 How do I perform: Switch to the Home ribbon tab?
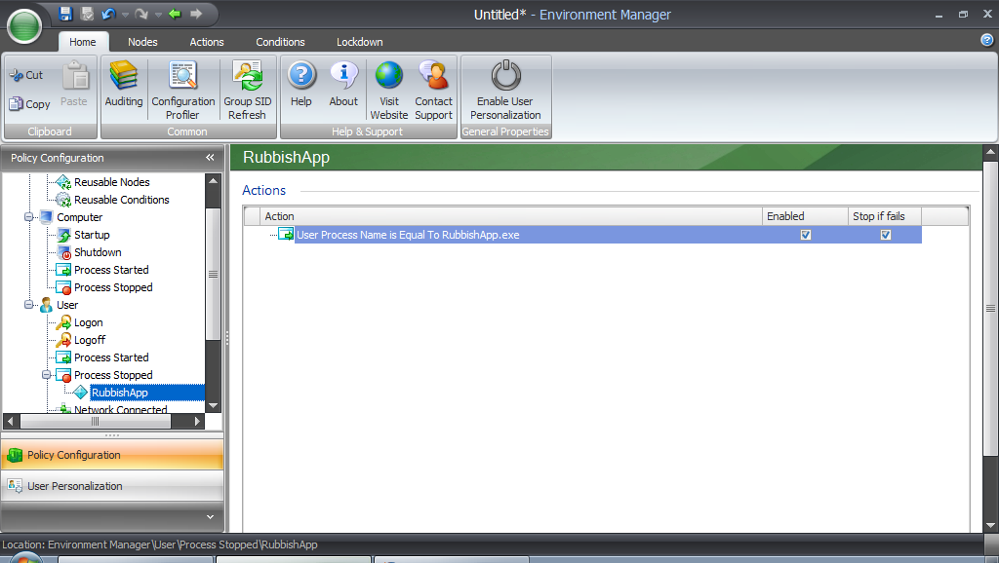coord(83,42)
